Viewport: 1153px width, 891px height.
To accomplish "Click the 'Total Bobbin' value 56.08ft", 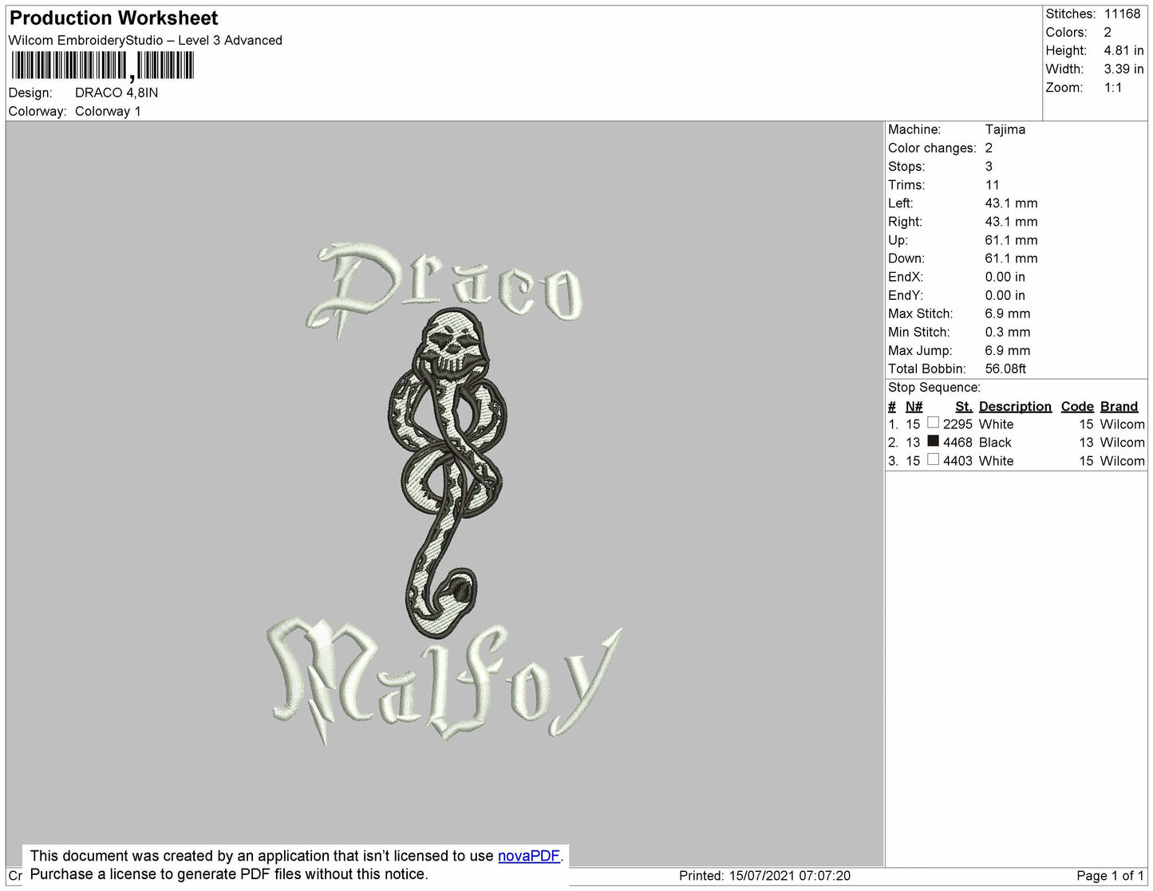I will tap(1005, 369).
